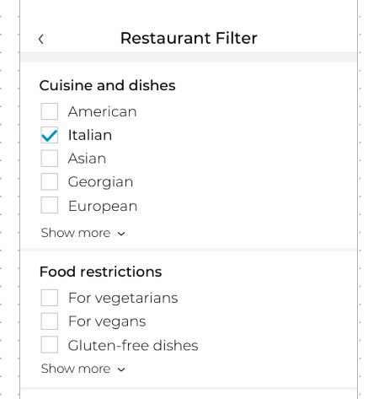Go back using the left chevron icon
The width and height of the screenshot is (368, 399).
[x=41, y=39]
